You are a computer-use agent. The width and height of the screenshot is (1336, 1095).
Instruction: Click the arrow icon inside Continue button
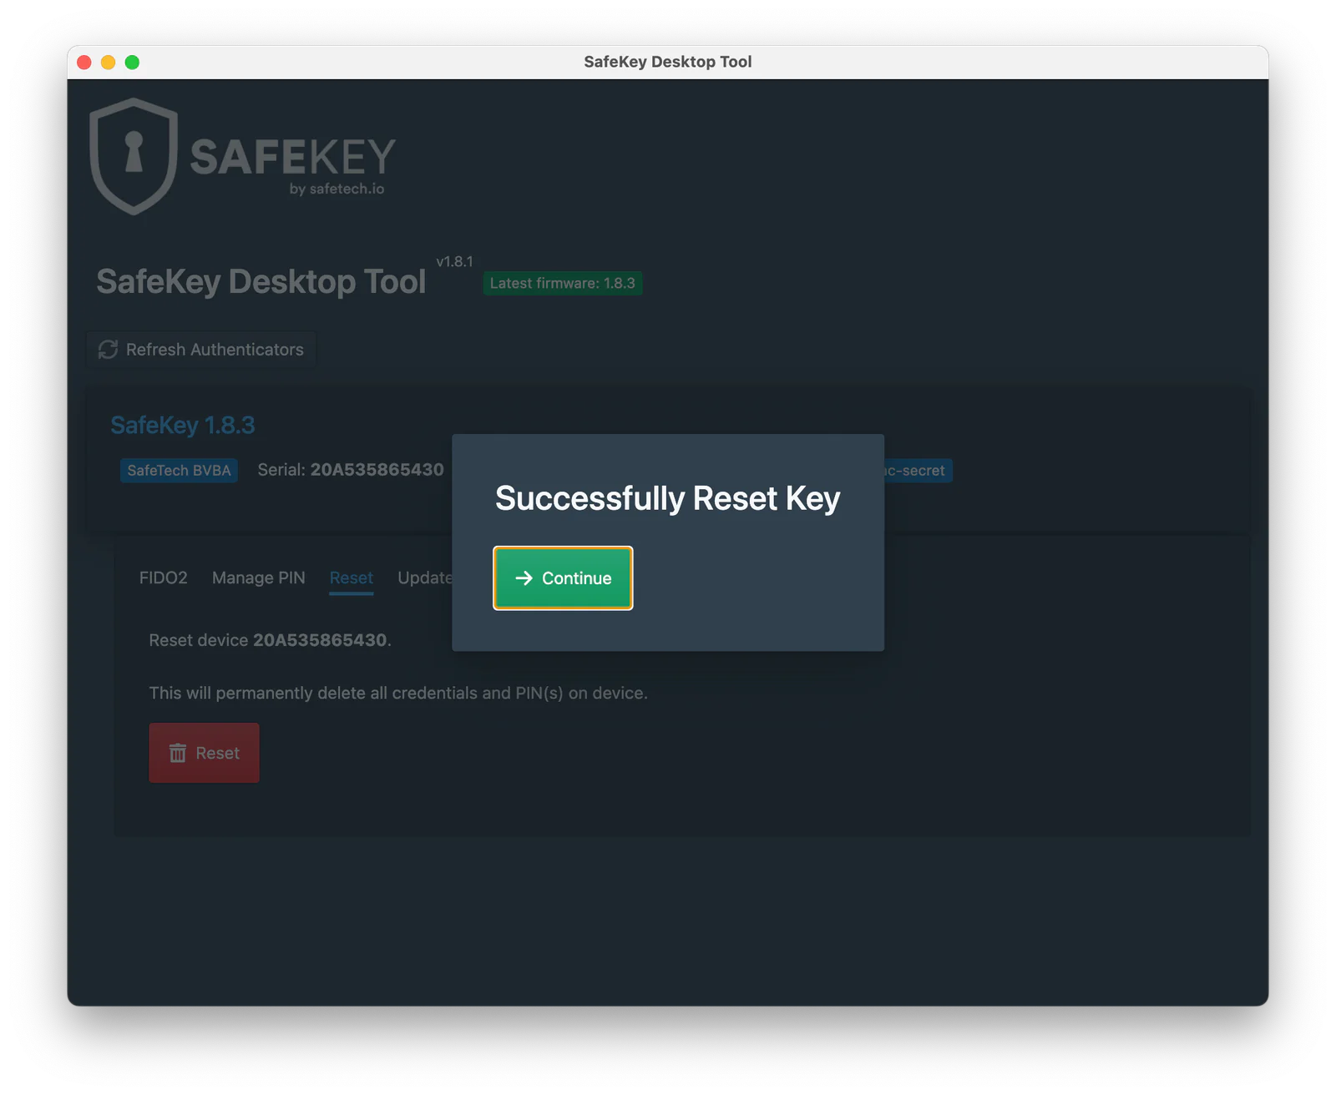click(x=524, y=578)
